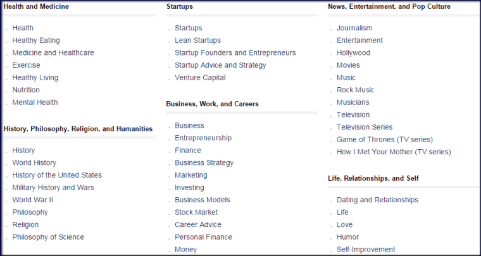481x256 pixels.
Task: Open How I Met Your Mother link
Action: pyautogui.click(x=394, y=152)
